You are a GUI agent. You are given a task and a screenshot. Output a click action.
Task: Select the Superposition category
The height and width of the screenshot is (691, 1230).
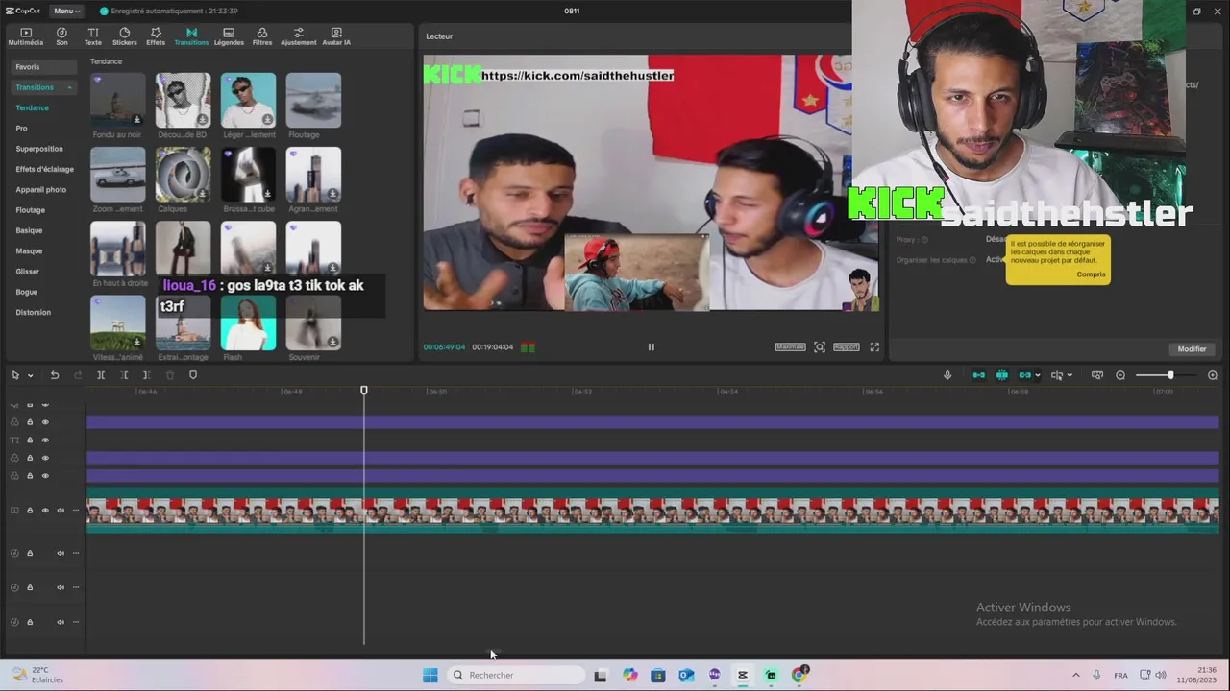point(39,149)
